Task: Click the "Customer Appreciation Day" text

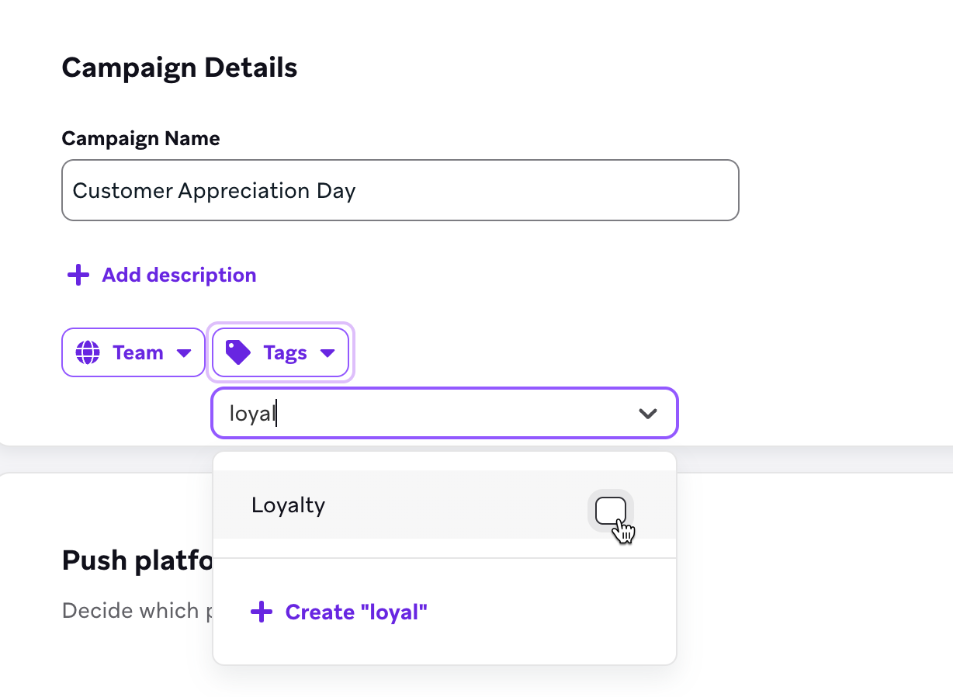Action: tap(214, 190)
